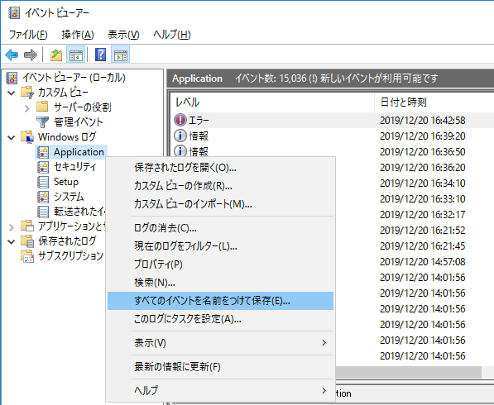Select the event dated 2019/12/20 14:57:08
This screenshot has width=494, height=405.
coord(423,261)
